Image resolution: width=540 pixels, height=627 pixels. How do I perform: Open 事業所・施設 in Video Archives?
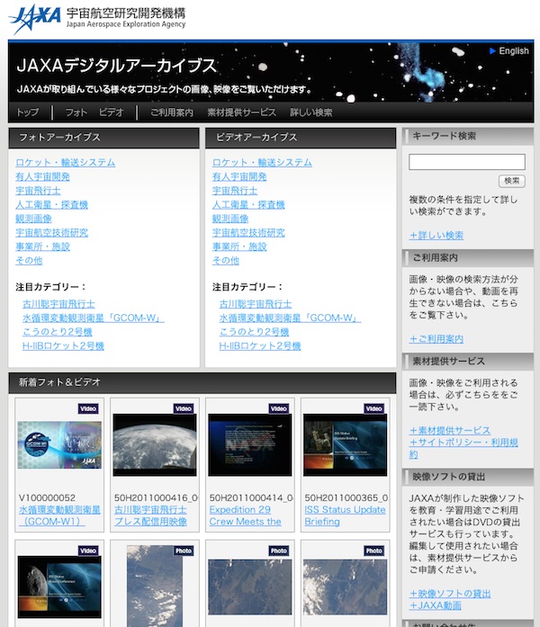239,246
